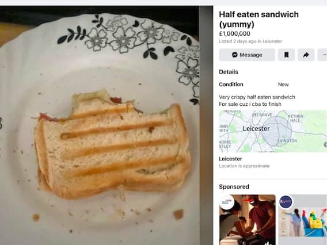Click the Half eaten sandwich (yummy) title

click(x=258, y=19)
